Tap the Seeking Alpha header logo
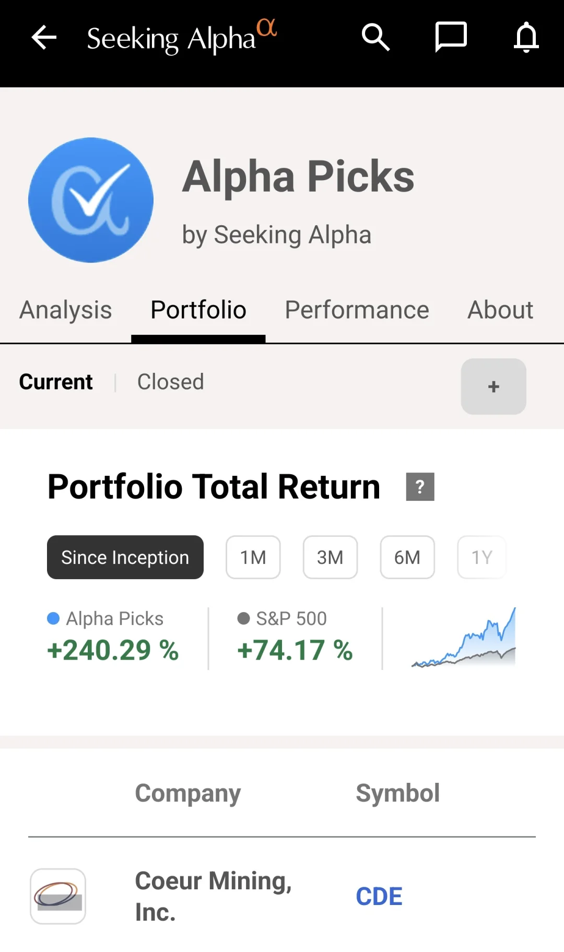564x952 pixels. tap(182, 37)
